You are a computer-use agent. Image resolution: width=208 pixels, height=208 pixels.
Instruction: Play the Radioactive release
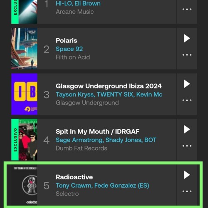click(x=187, y=175)
